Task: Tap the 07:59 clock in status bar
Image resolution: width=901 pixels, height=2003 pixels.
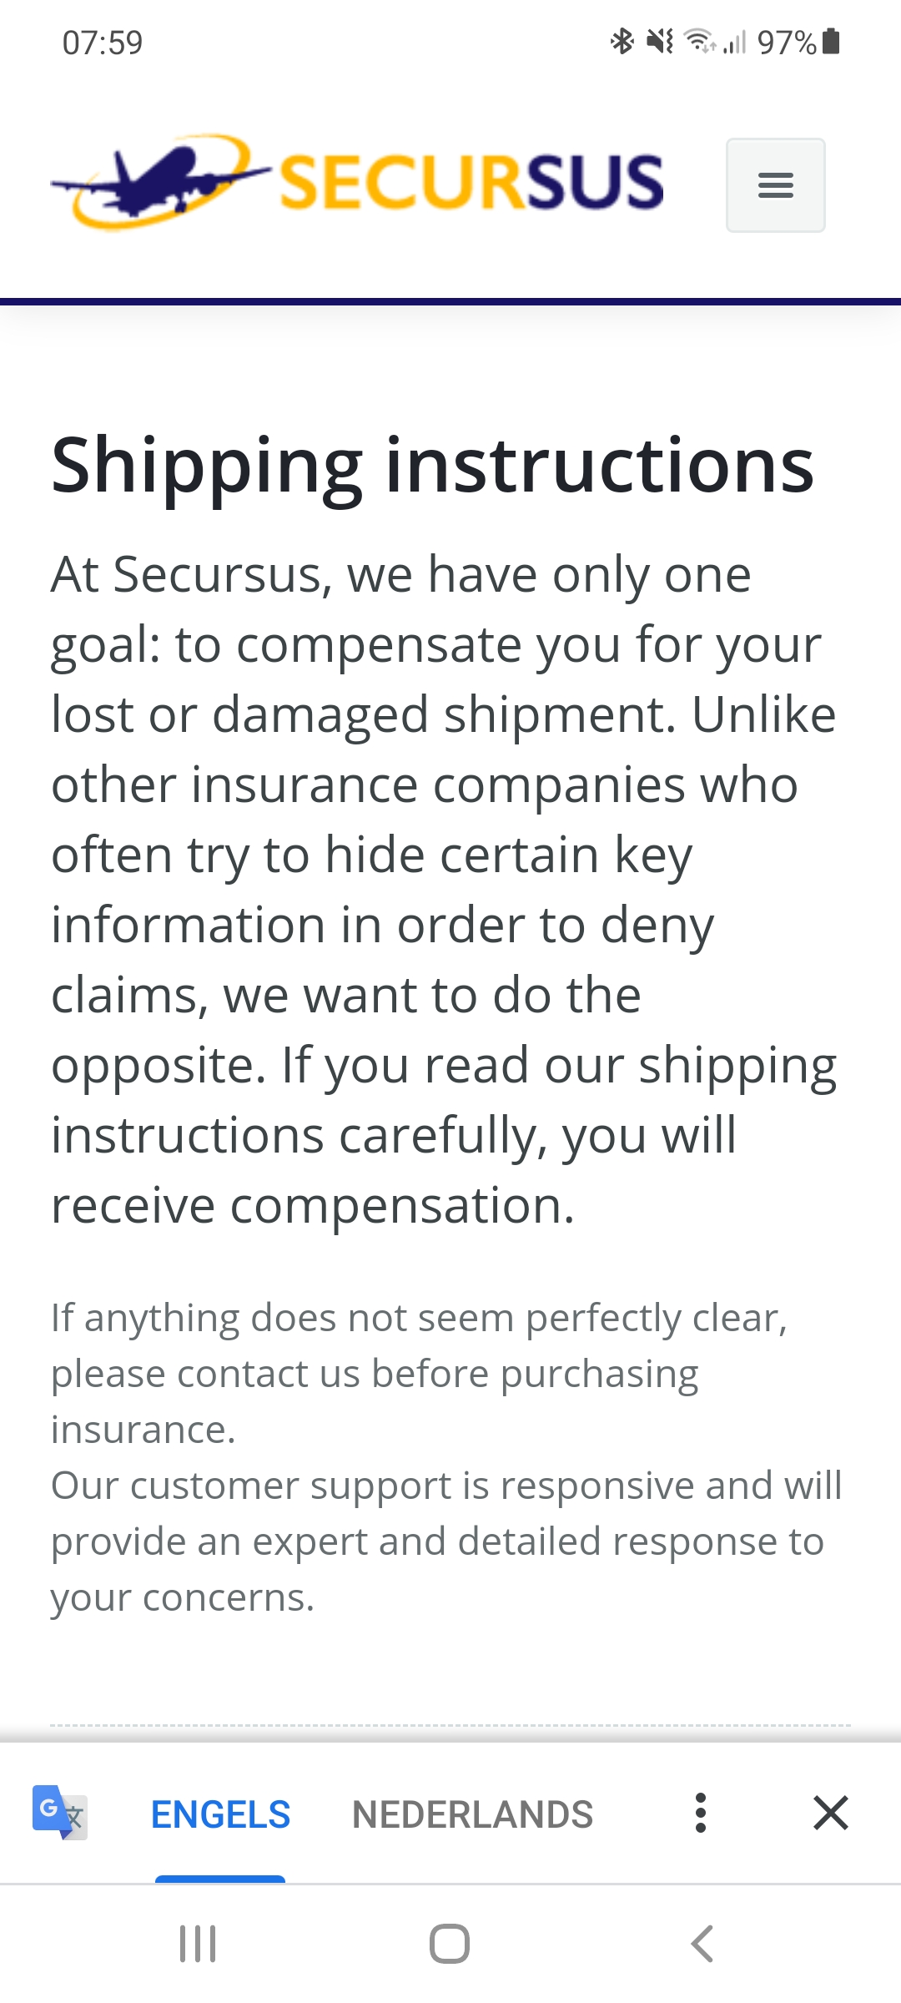Action: pyautogui.click(x=103, y=43)
